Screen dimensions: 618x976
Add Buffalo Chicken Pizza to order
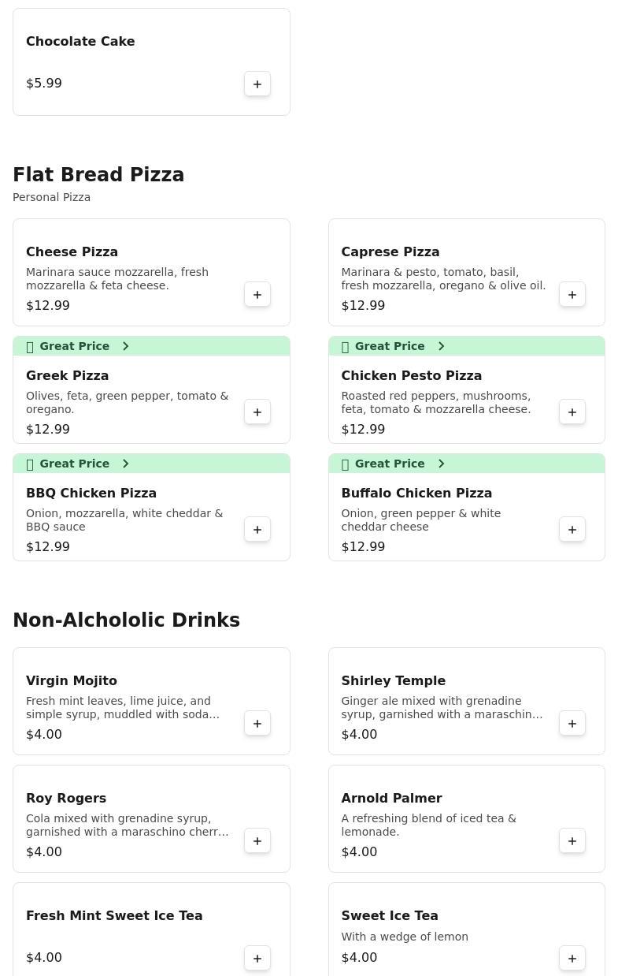tap(572, 530)
